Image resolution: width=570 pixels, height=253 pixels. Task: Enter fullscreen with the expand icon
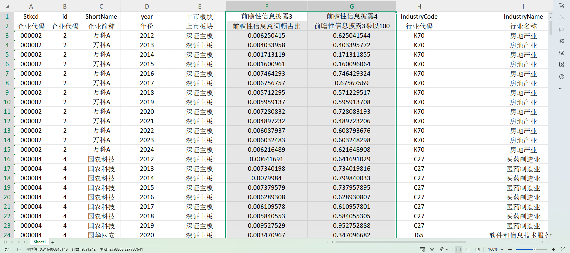pyautogui.click(x=563, y=249)
